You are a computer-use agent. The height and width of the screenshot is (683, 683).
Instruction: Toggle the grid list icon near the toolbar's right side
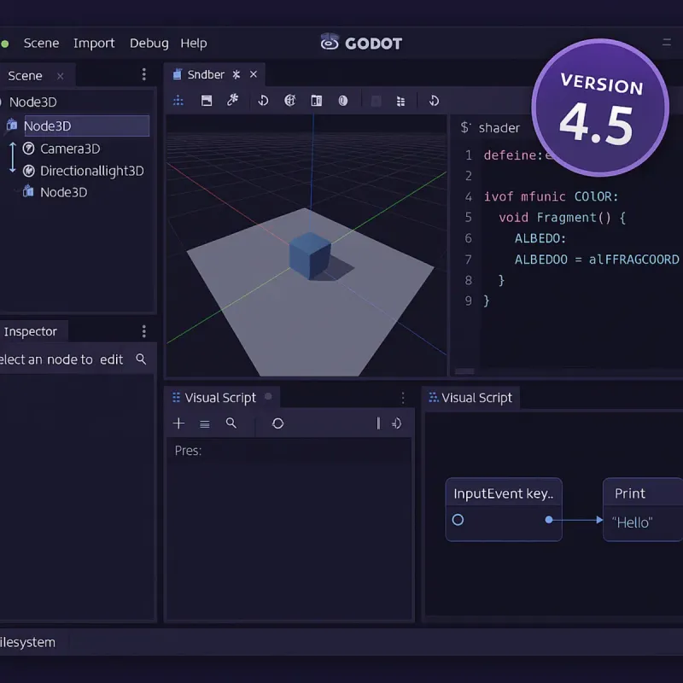(400, 101)
